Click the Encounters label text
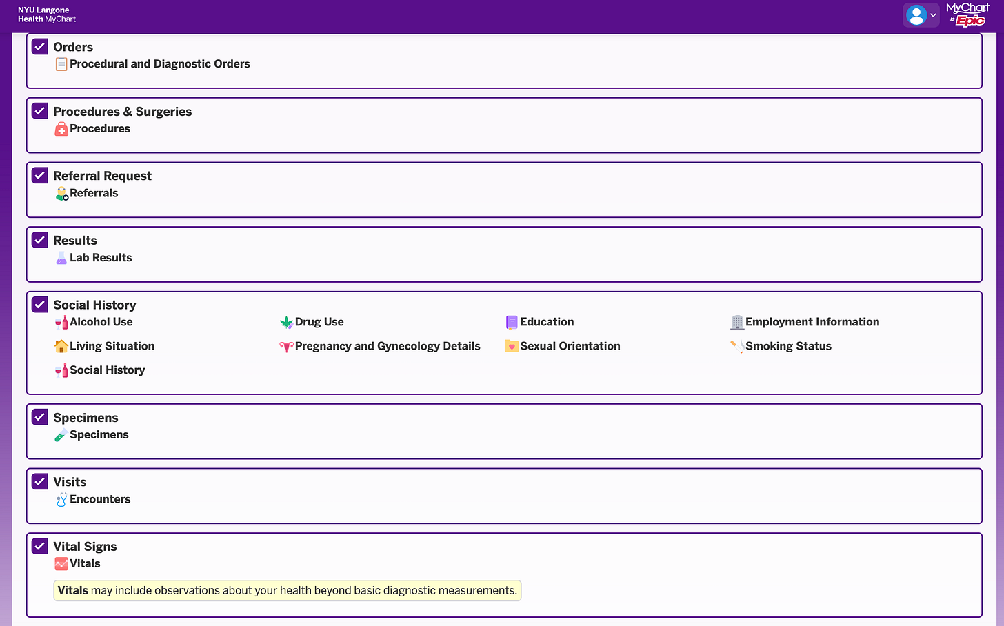 (100, 500)
